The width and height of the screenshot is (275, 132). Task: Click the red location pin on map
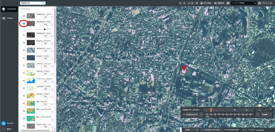pyautogui.click(x=184, y=68)
